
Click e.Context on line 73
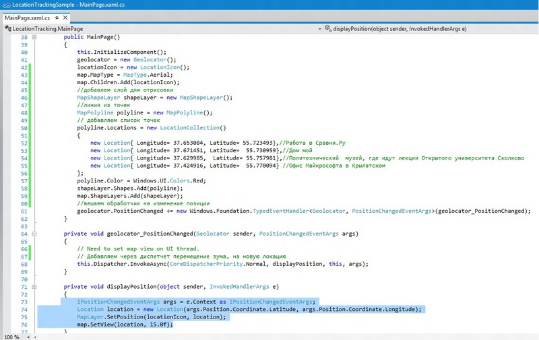click(x=201, y=302)
